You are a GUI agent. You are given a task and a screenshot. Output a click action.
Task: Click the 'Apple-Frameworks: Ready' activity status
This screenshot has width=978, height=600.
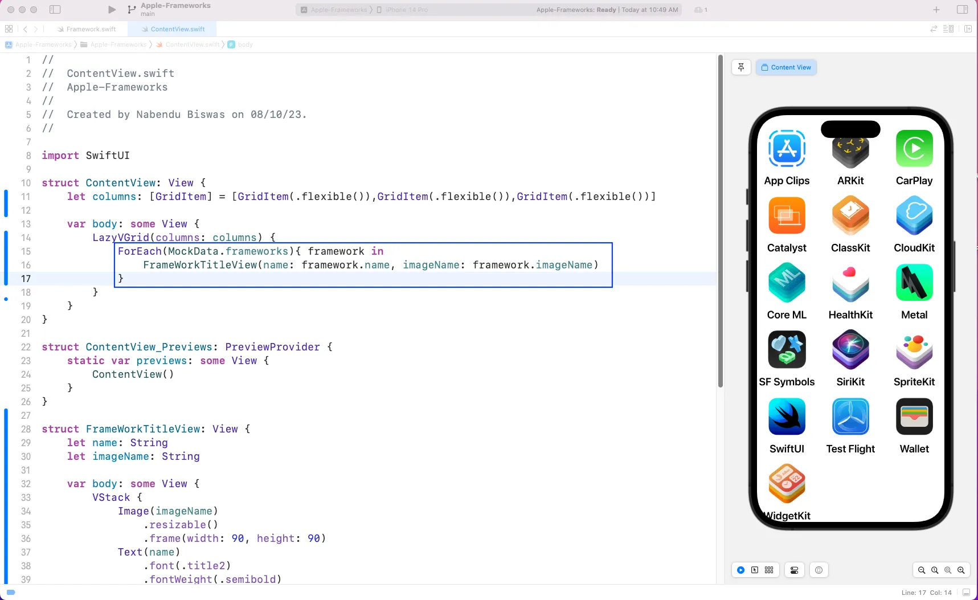(x=576, y=10)
